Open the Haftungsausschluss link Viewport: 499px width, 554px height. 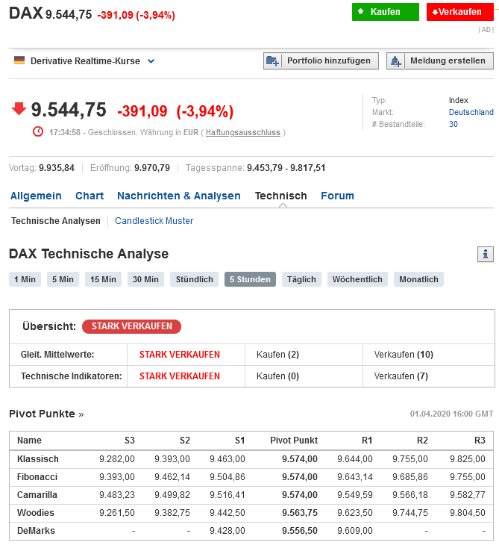243,132
